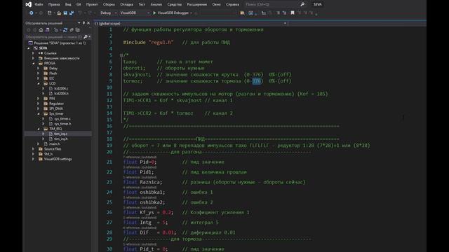The width and height of the screenshot is (449, 252).
Task: Select lcd2004.c in the LCD folder
Action: pos(61,89)
